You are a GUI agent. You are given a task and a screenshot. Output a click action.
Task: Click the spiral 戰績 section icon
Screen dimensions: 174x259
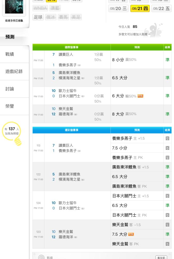point(41,257)
